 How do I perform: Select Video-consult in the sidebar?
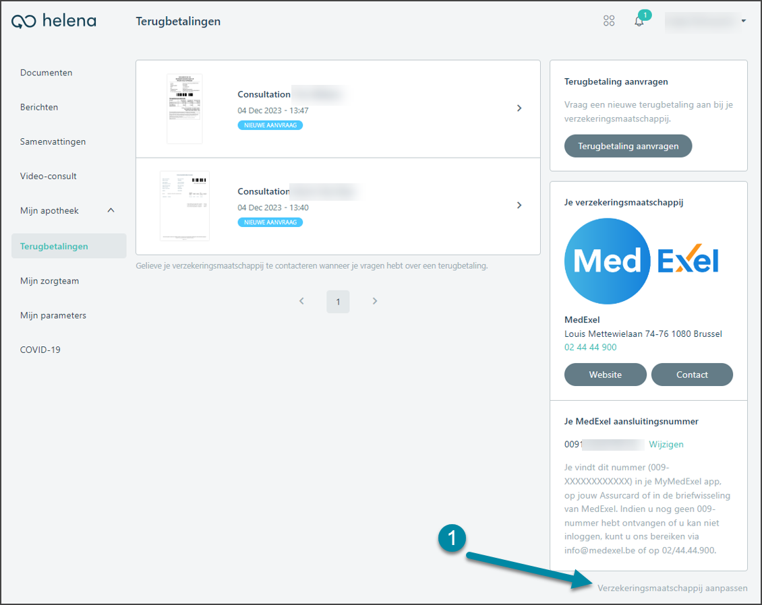48,177
